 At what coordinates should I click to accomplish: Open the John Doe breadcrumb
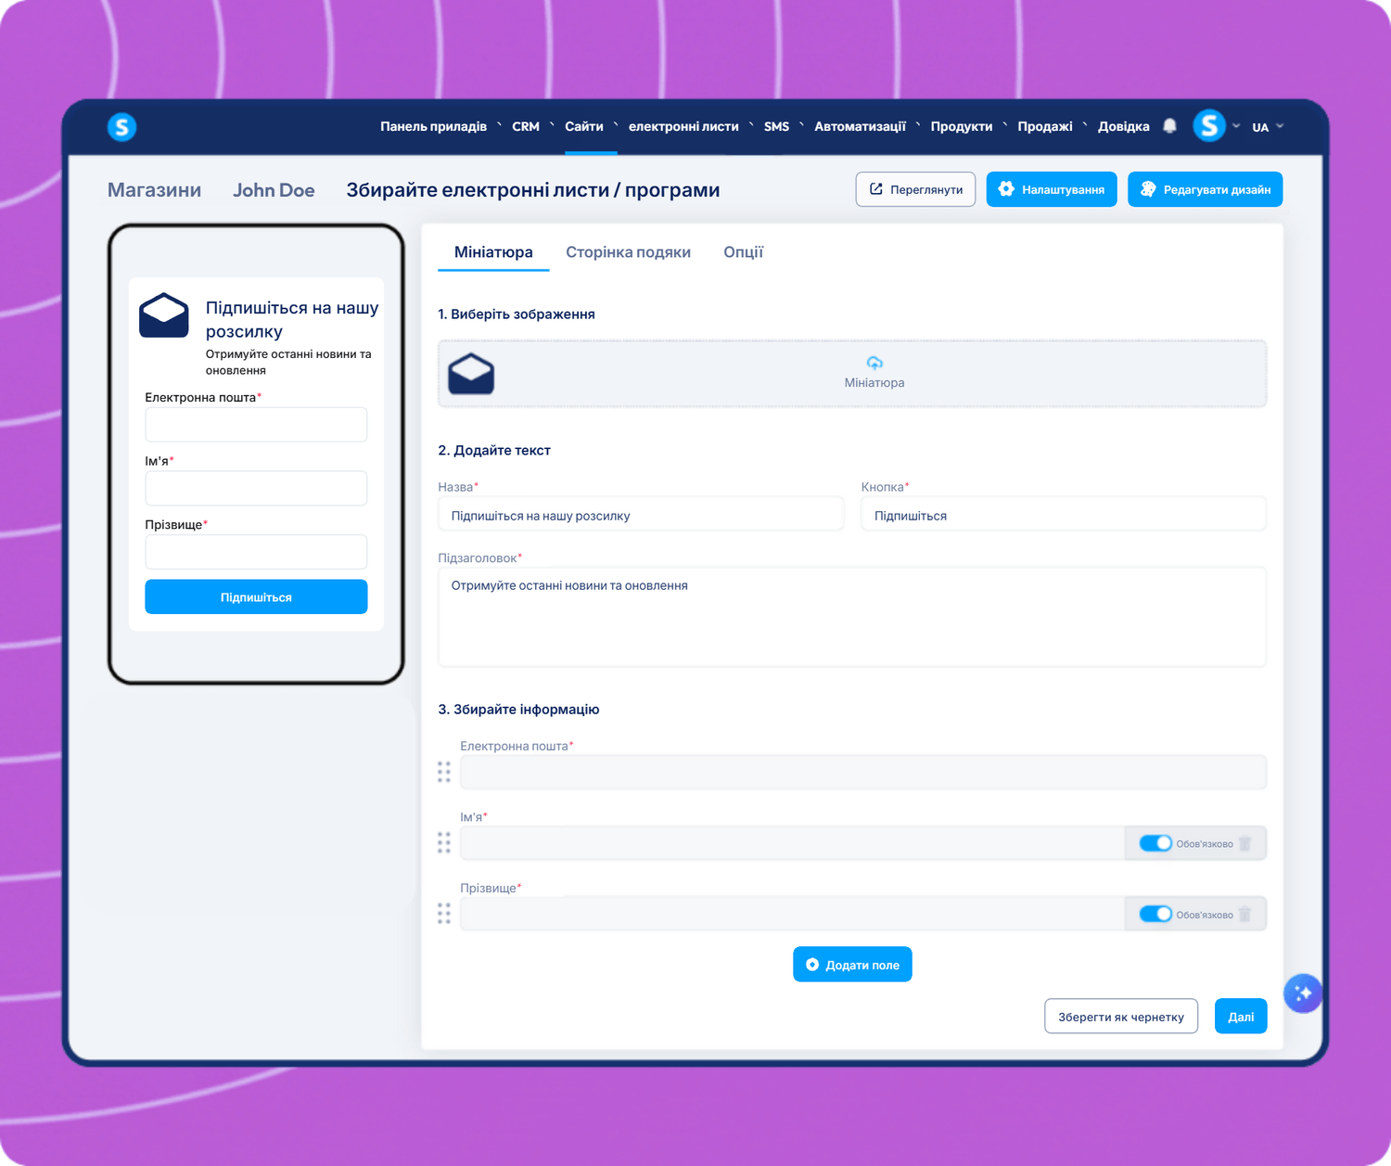(x=274, y=190)
